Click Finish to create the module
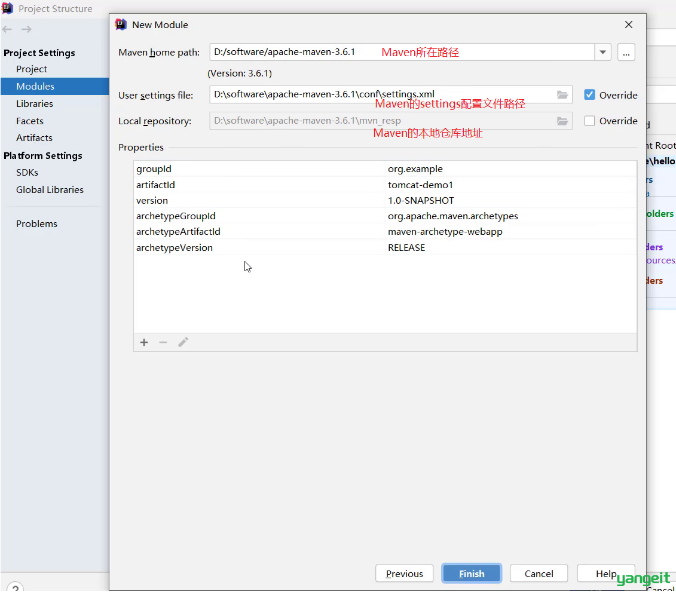The width and height of the screenshot is (676, 592). (x=472, y=573)
